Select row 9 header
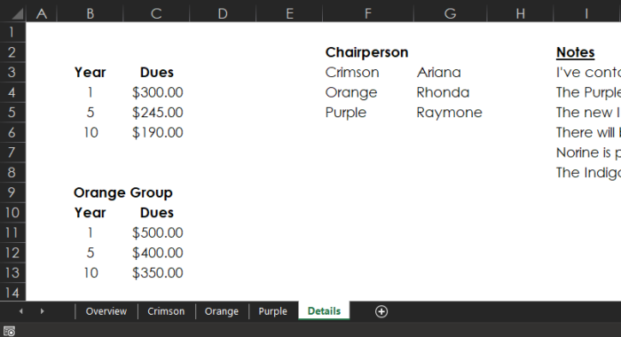This screenshot has width=621, height=337. pyautogui.click(x=12, y=192)
